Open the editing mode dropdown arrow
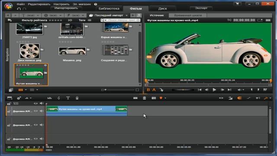 pyautogui.click(x=270, y=98)
